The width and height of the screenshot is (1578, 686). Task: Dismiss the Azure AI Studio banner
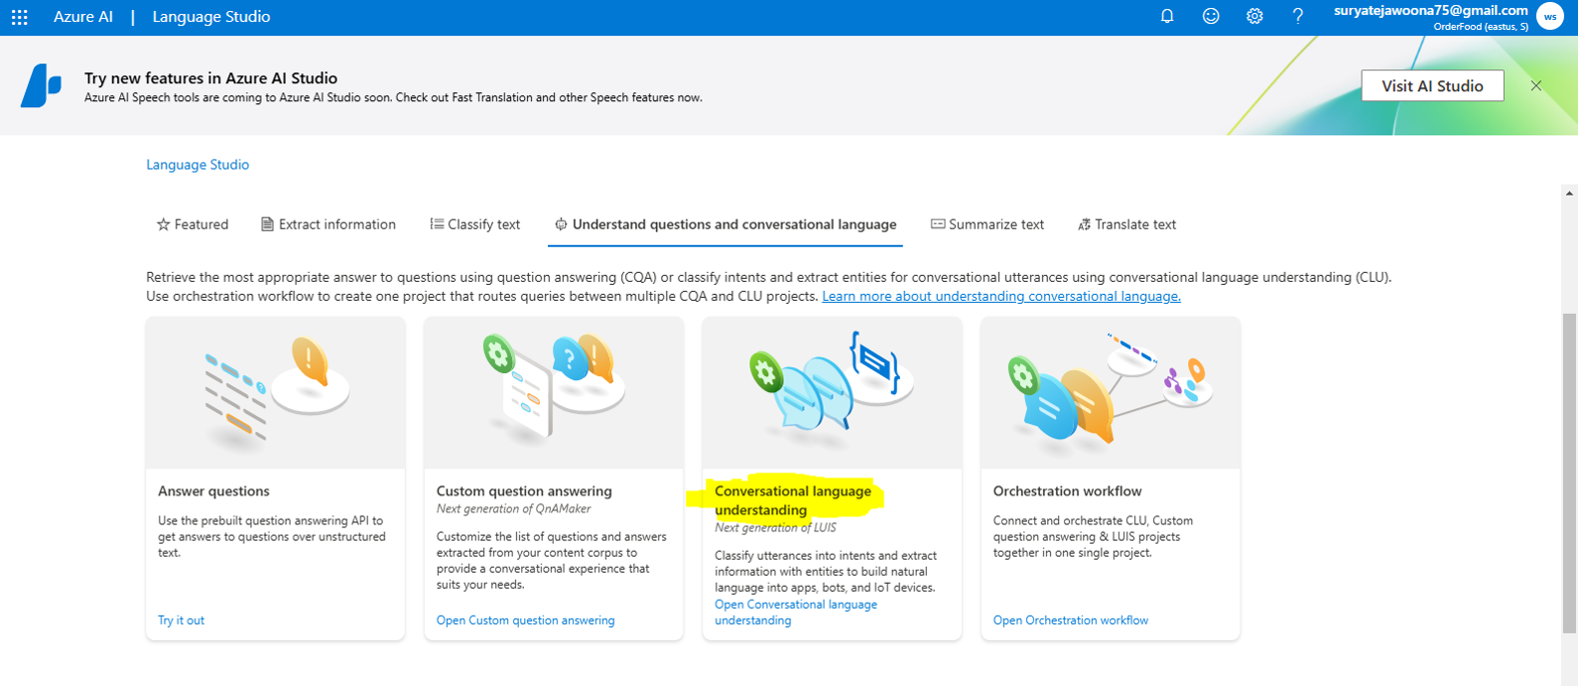coord(1535,86)
